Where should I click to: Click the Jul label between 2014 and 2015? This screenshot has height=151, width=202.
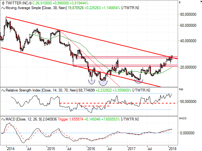pyautogui.click(x=29, y=149)
